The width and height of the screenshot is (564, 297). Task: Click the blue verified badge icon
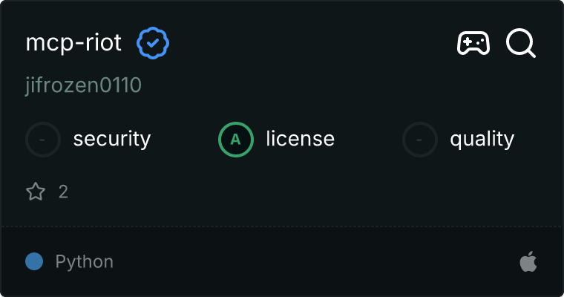tap(153, 44)
